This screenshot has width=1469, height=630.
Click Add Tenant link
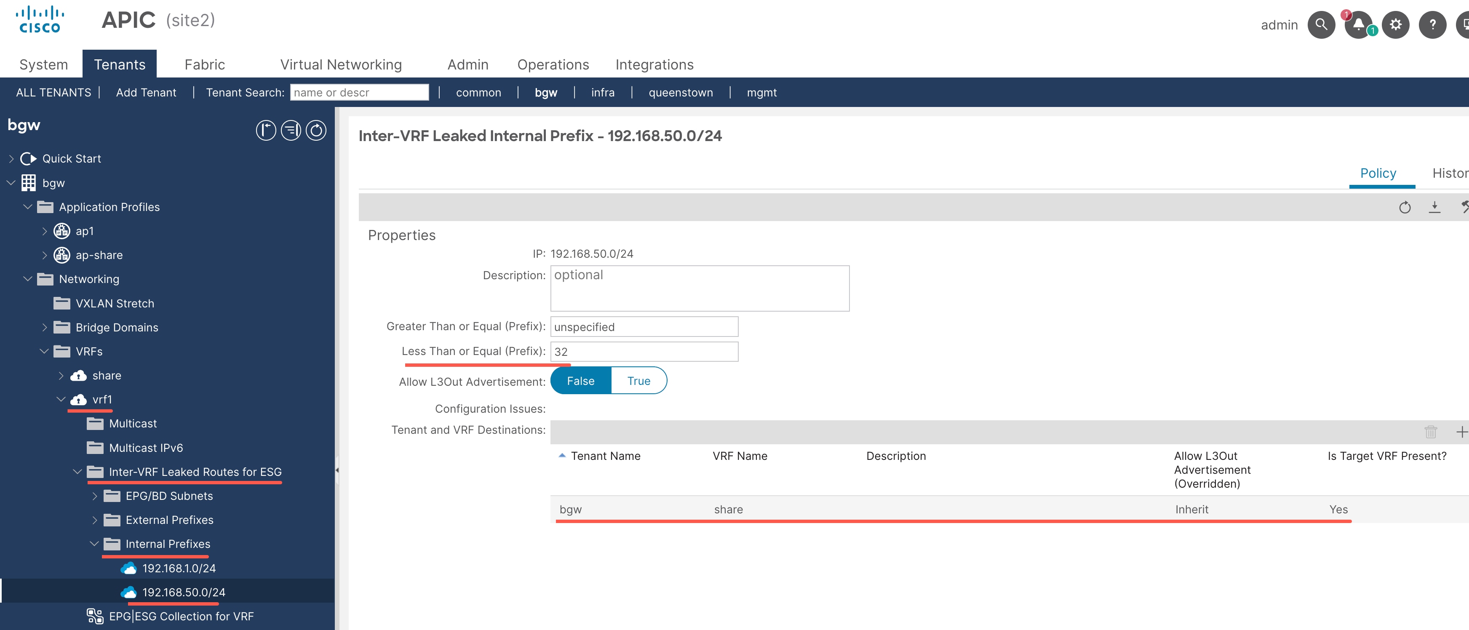[146, 92]
